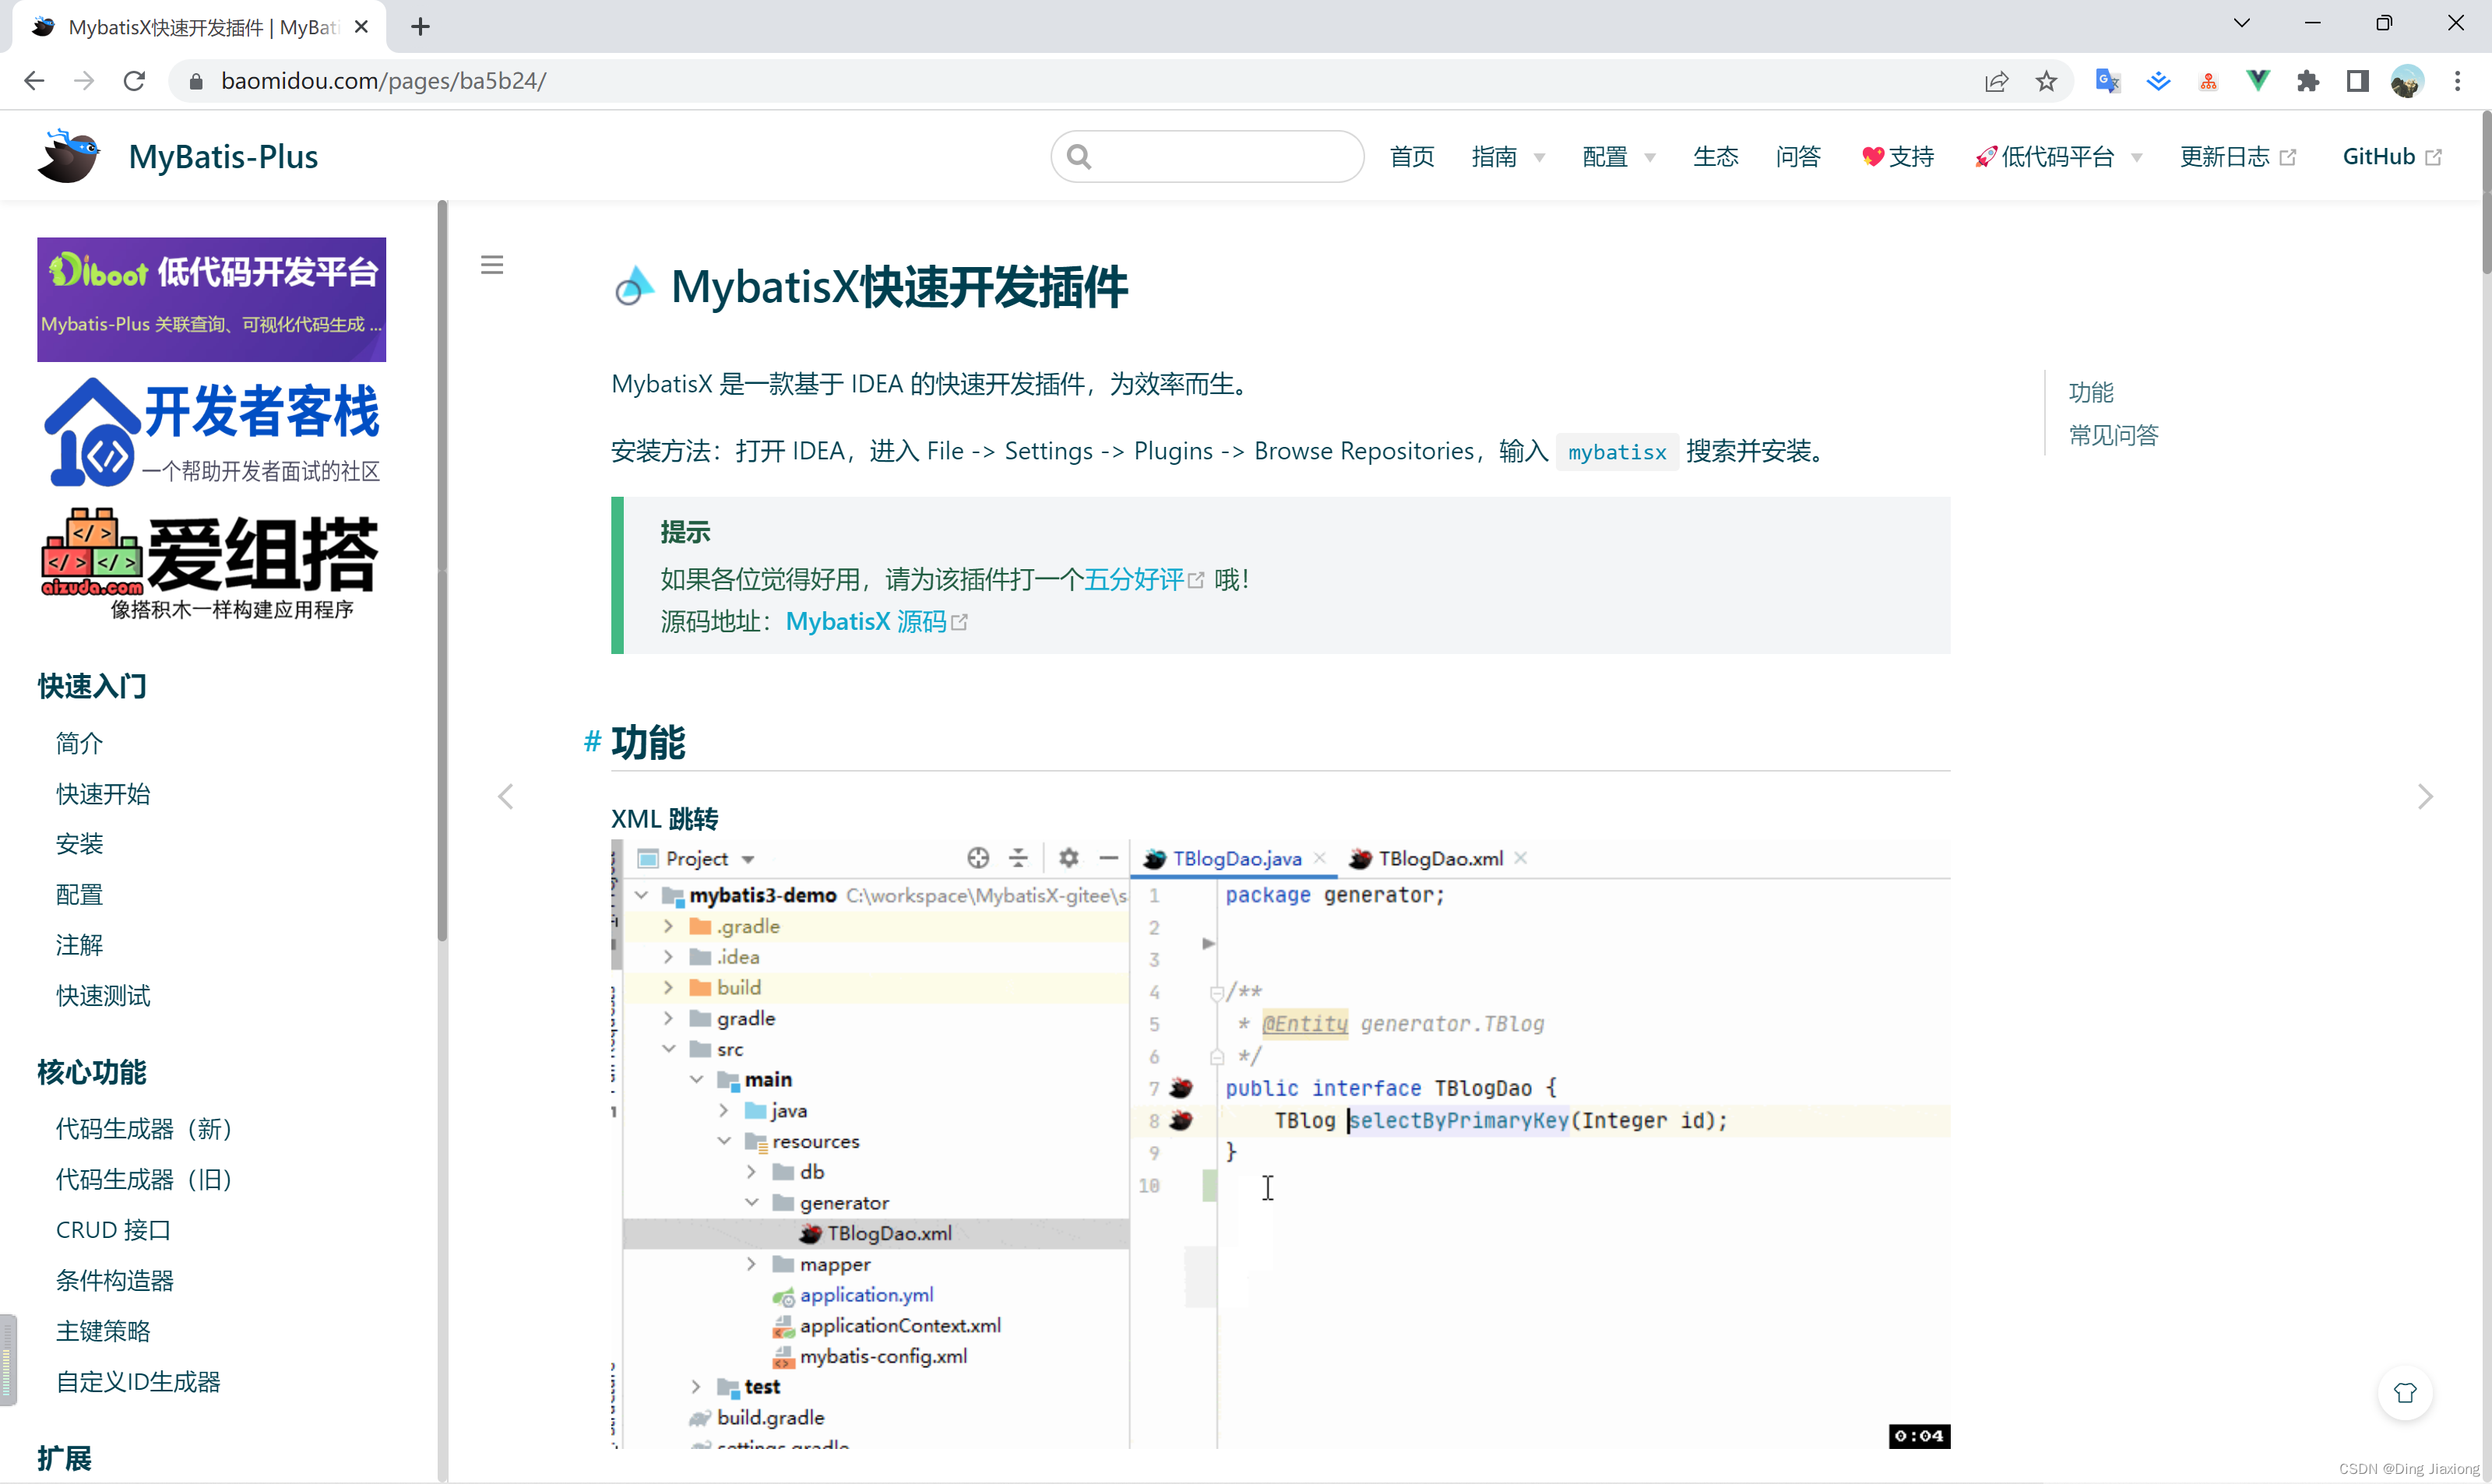This screenshot has height=1484, width=2492.
Task: Click the 爱组搭 aizuda banner
Action: point(211,563)
